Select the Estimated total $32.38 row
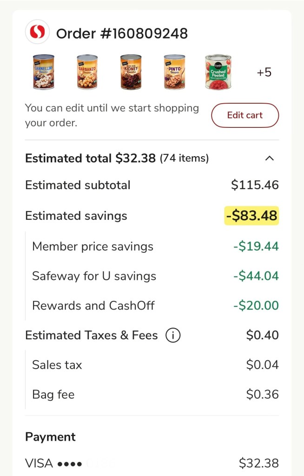Screen dimensions: 304x476 (117, 158)
